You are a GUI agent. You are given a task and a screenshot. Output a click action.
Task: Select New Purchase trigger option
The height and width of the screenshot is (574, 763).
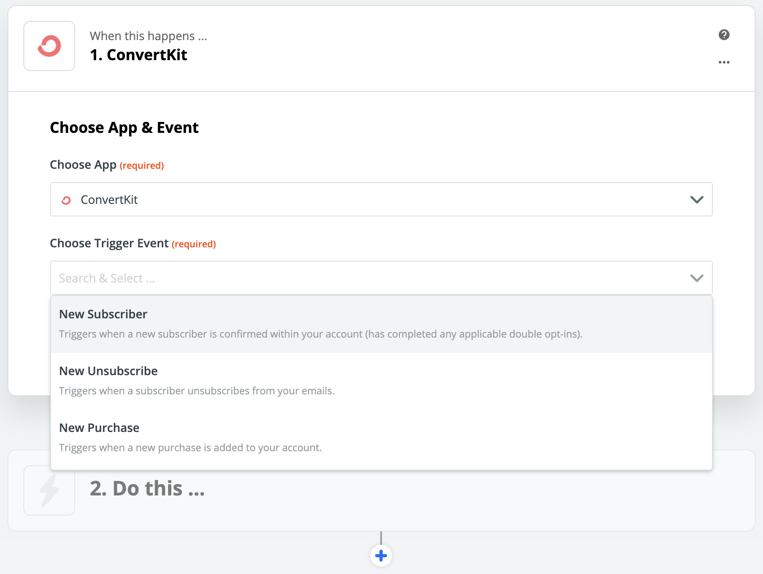pos(381,437)
